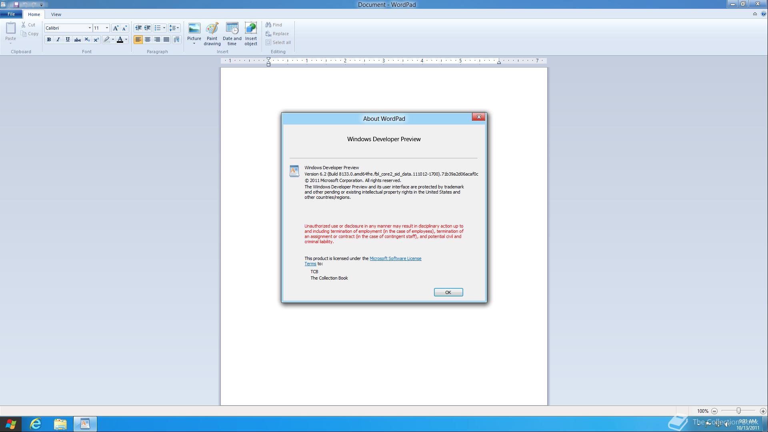This screenshot has height=432, width=768.
Task: Click Select all
Action: [278, 42]
